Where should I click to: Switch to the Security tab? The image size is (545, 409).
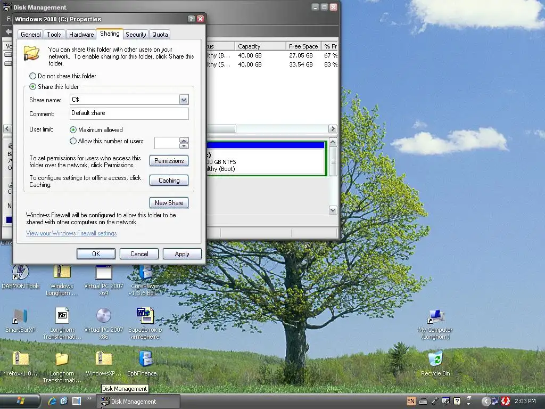(x=136, y=35)
